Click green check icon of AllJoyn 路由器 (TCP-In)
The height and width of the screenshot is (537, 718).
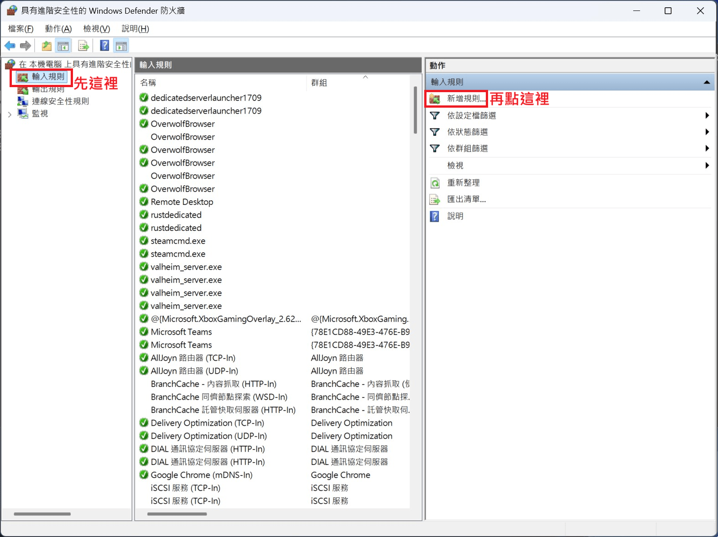(144, 357)
